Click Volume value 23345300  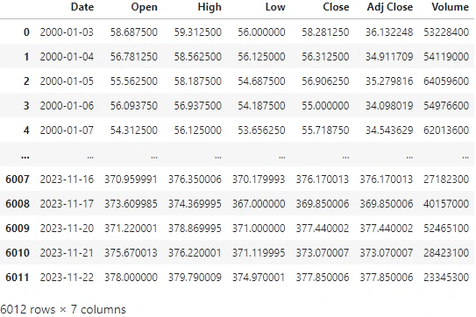pos(446,278)
